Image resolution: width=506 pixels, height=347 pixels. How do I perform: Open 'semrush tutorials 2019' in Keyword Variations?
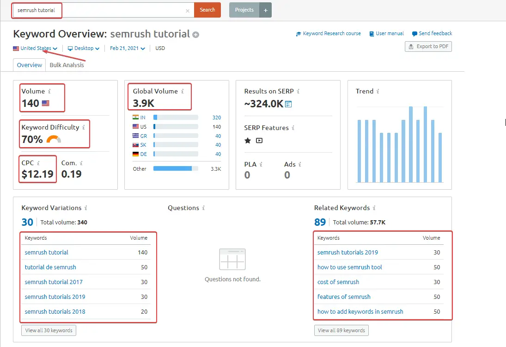[x=55, y=297]
